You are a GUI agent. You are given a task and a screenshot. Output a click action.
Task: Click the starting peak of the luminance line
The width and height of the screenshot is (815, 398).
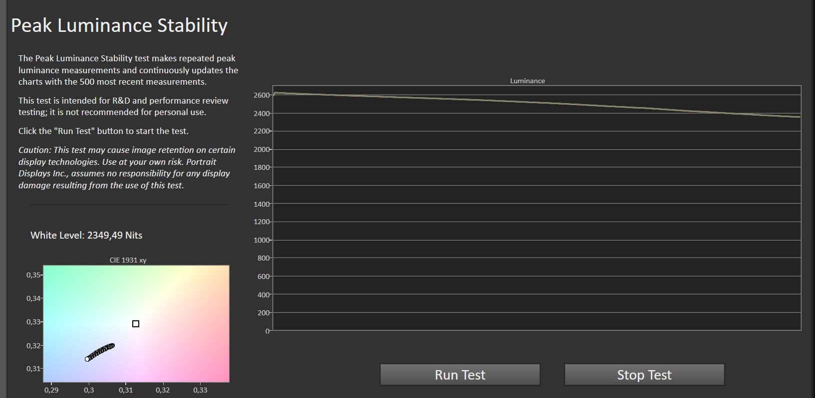(275, 93)
